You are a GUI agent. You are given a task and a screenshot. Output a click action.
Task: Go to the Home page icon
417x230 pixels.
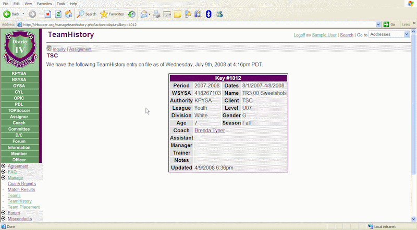68,14
